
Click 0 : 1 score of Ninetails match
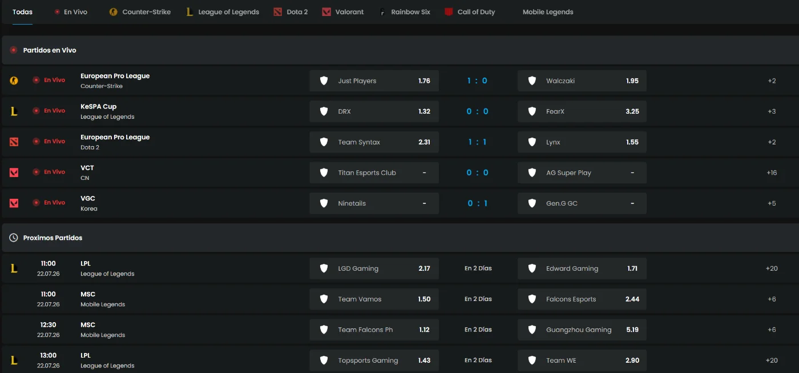click(x=477, y=203)
